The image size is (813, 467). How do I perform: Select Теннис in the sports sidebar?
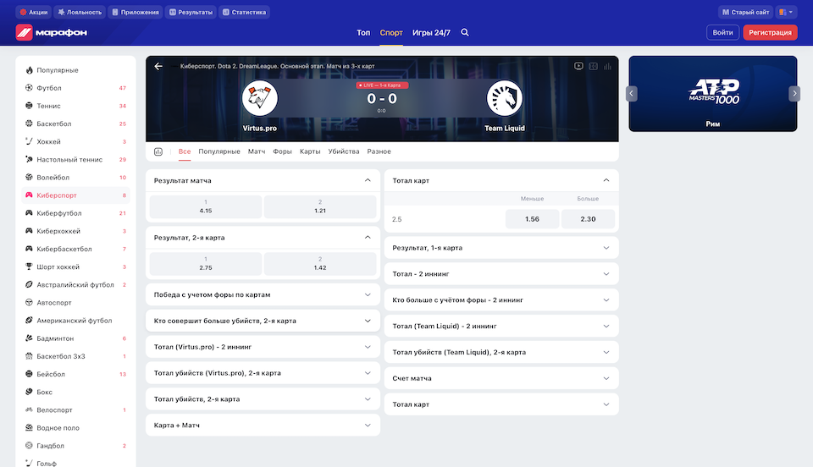(75, 106)
